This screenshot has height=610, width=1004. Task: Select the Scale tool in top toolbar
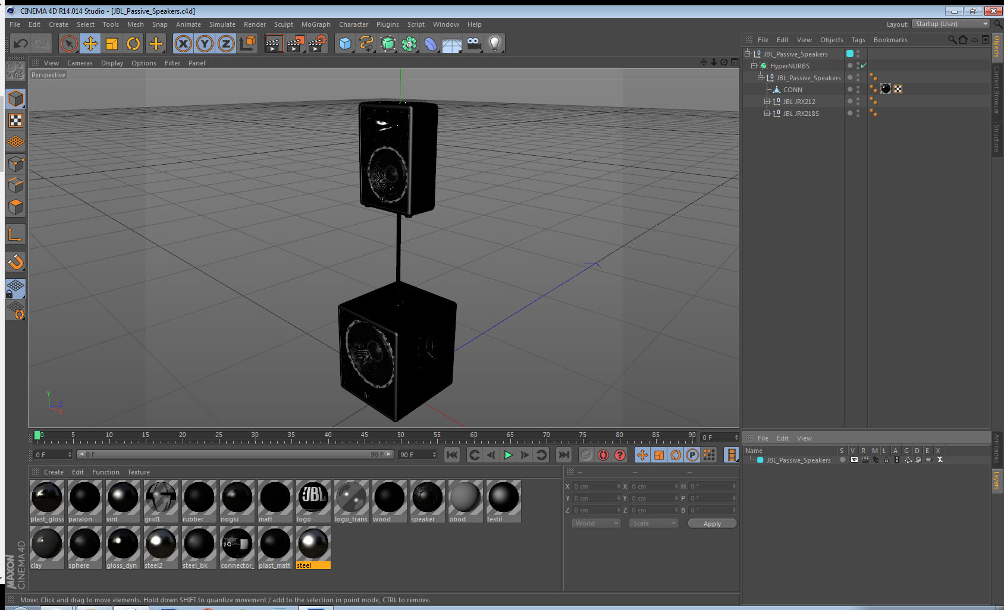112,43
